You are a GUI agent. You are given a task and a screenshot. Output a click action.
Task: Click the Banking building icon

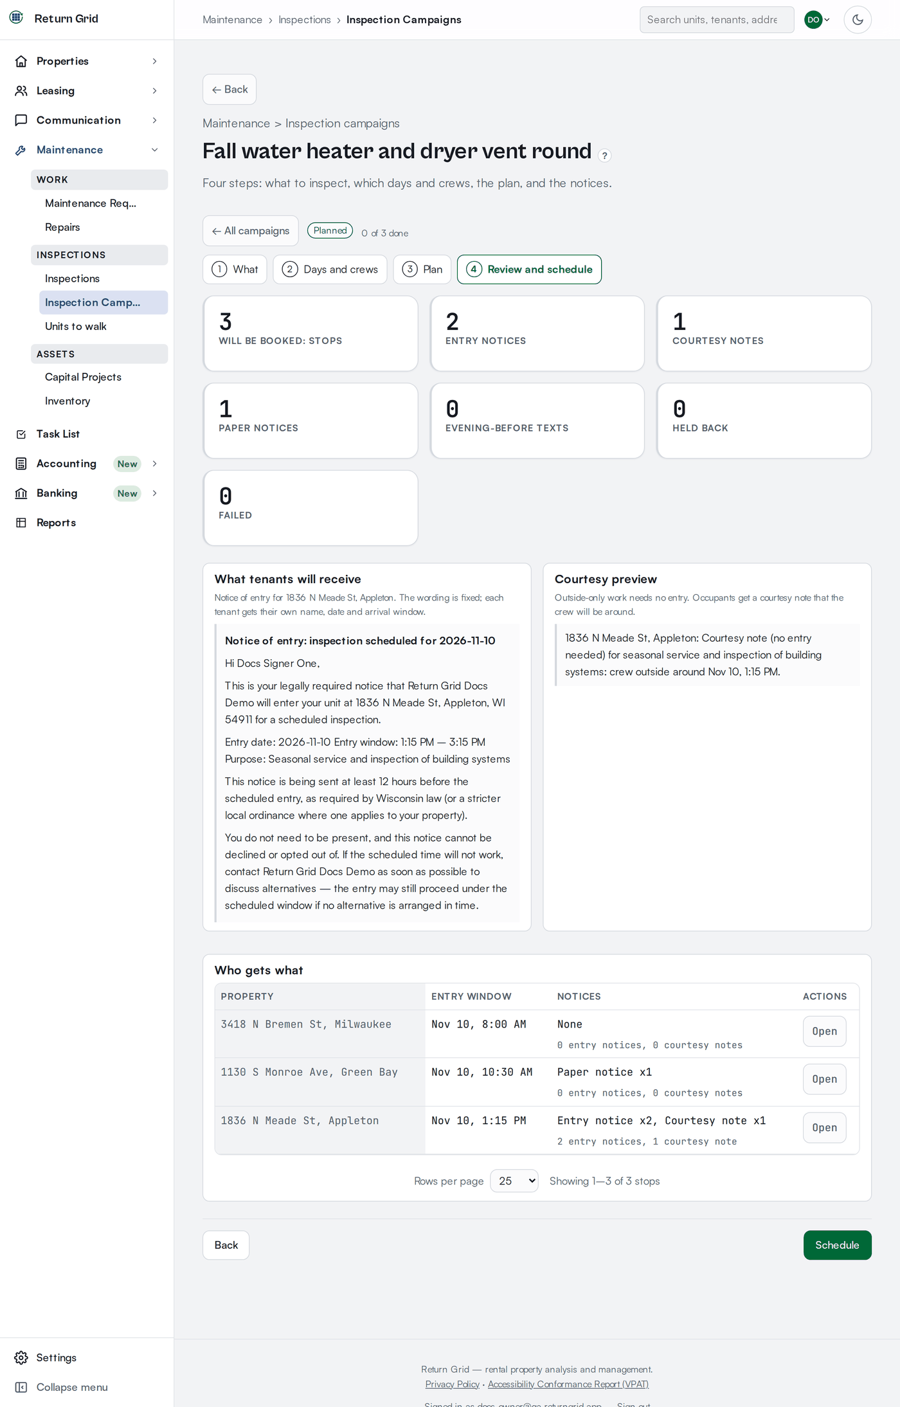pyautogui.click(x=21, y=493)
